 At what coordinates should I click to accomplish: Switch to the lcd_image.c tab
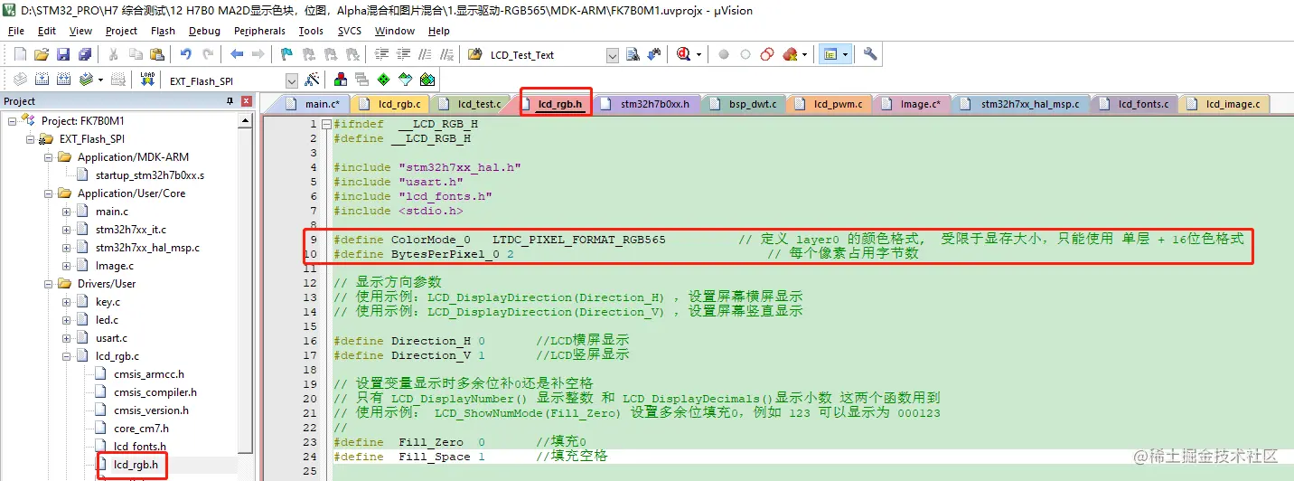click(x=1223, y=104)
